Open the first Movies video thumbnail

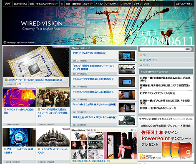point(127,56)
